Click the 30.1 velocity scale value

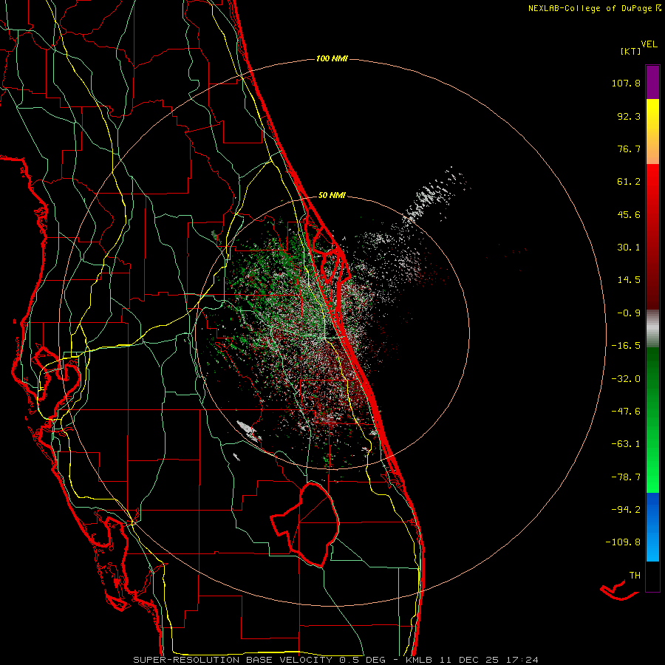click(629, 248)
